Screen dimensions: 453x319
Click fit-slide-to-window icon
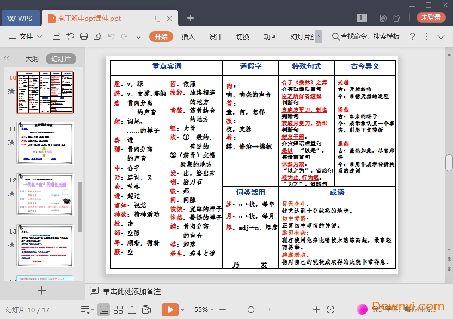(330, 310)
